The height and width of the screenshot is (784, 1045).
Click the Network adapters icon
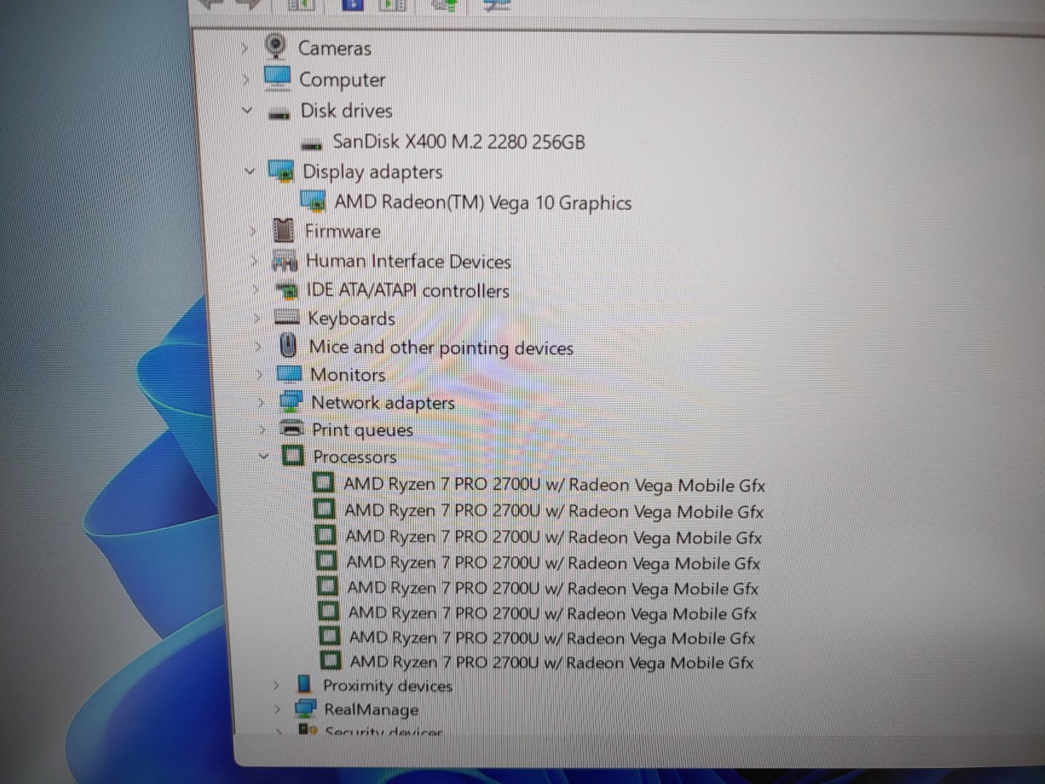click(291, 401)
